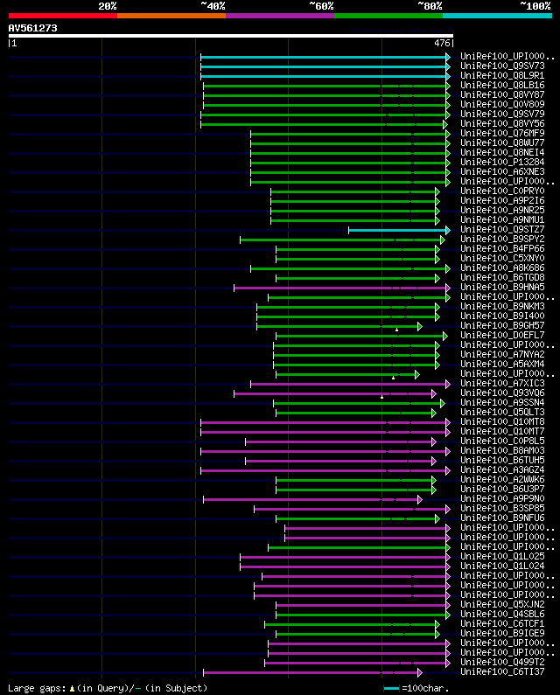Image resolution: width=560 pixels, height=695 pixels.
Task: Open hit UniRef100_Q0V809
Action: click(x=502, y=105)
